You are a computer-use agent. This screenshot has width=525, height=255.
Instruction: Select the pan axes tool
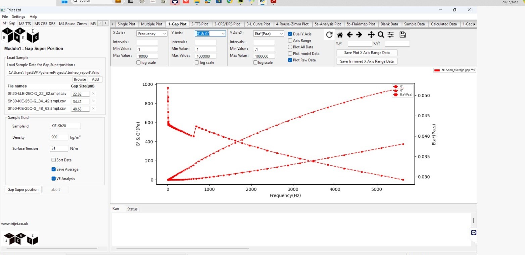click(x=371, y=35)
